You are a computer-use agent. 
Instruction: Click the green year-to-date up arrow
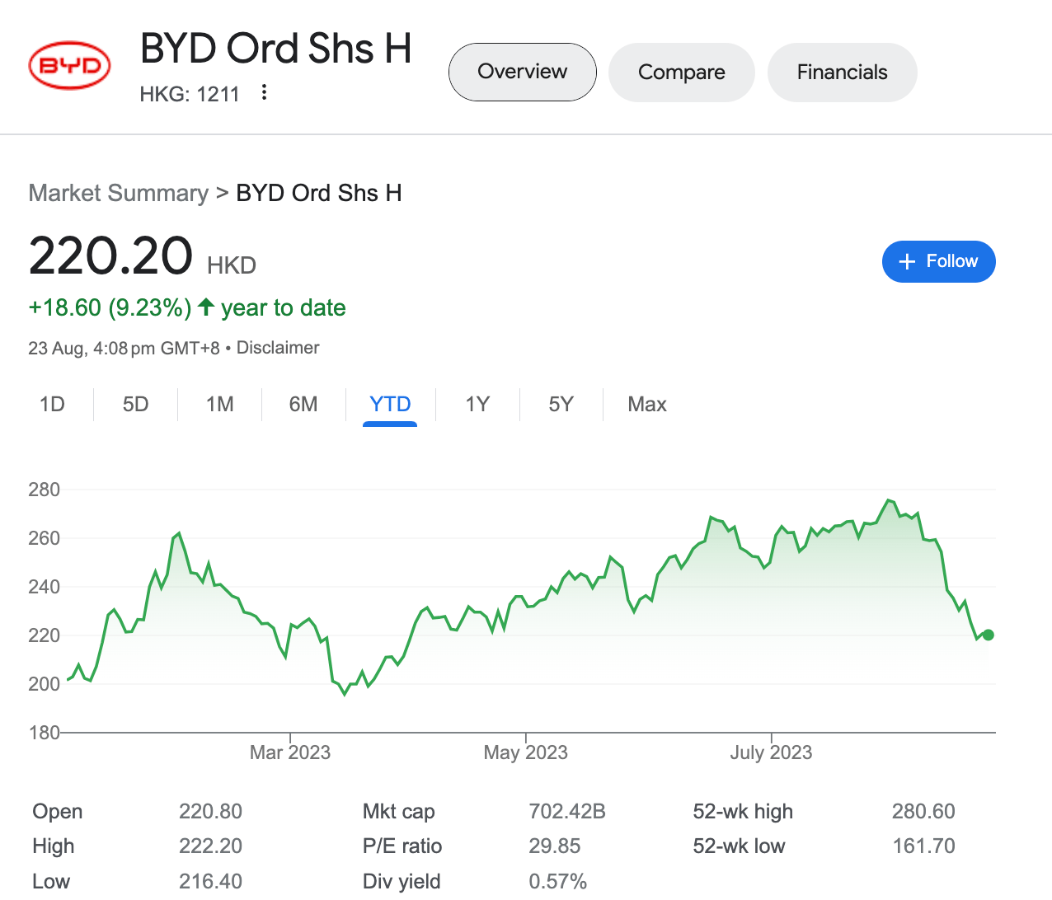(206, 307)
